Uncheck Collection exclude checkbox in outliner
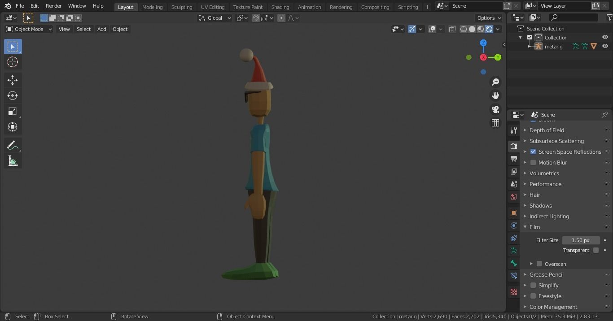The image size is (613, 321). coord(530,38)
